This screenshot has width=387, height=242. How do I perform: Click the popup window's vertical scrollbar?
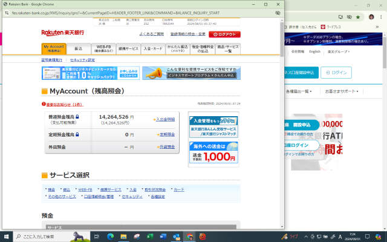282,39
